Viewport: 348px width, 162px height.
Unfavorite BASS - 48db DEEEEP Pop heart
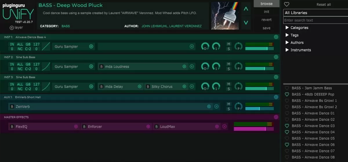tap(287, 94)
